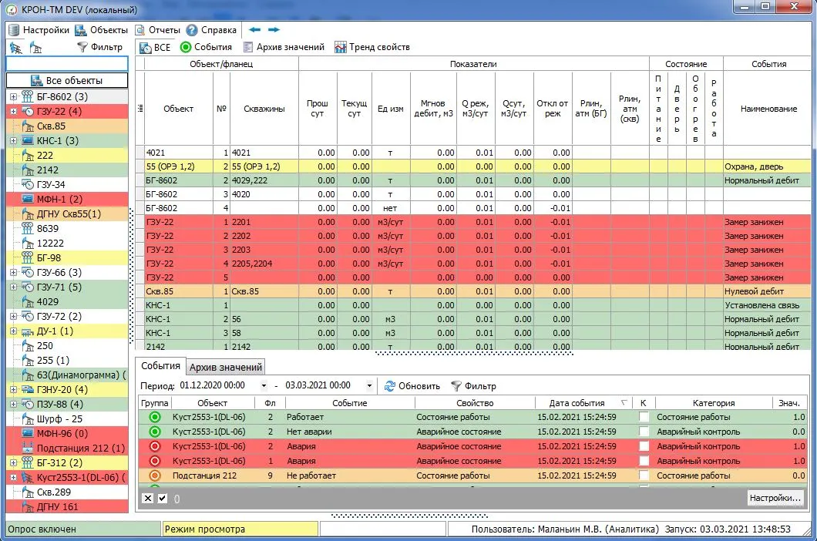Open the Тренд свойств chart view
The width and height of the screenshot is (817, 541).
click(372, 47)
